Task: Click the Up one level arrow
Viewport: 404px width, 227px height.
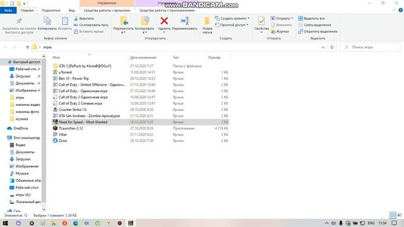Action: (x=28, y=47)
